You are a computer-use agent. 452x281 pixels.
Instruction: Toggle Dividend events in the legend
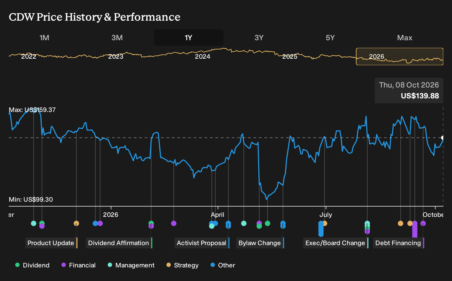(x=32, y=265)
